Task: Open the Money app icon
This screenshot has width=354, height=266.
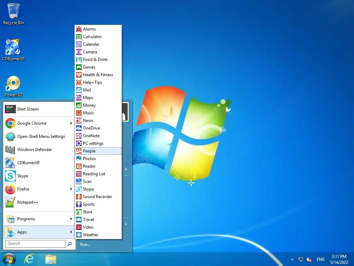Action: tap(78, 105)
